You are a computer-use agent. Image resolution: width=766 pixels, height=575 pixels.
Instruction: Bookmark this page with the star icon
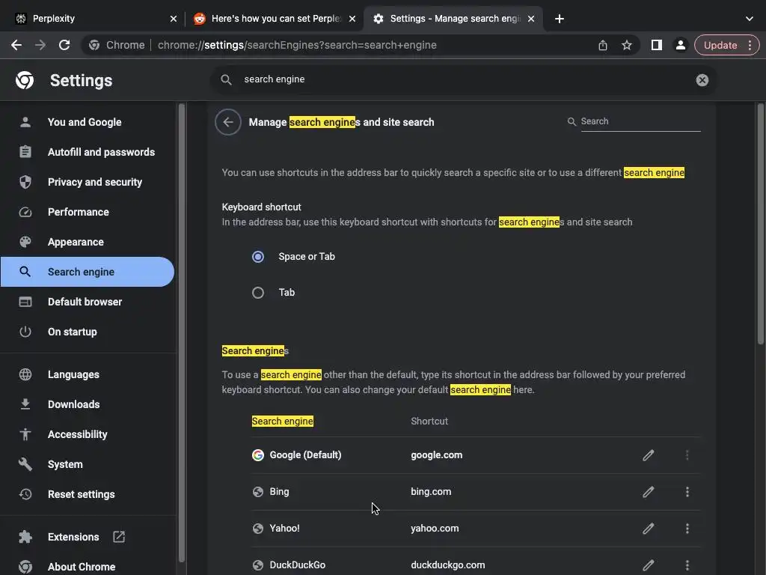[627, 45]
